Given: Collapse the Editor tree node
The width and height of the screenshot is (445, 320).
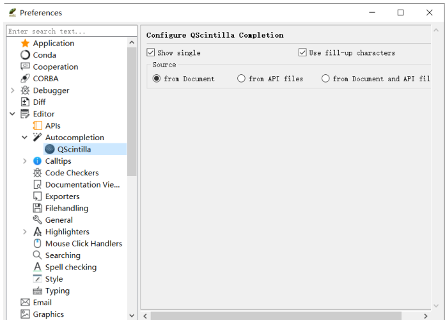Looking at the screenshot, I should tap(13, 114).
